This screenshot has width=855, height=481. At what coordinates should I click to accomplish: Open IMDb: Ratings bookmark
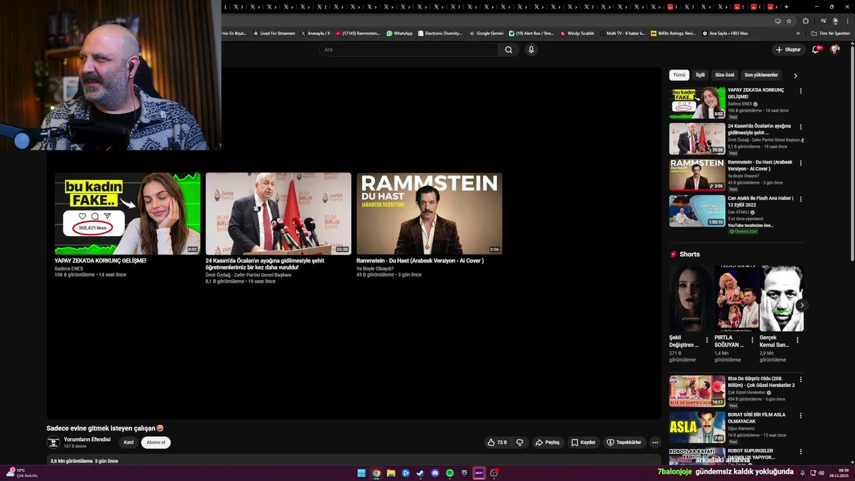[x=673, y=33]
